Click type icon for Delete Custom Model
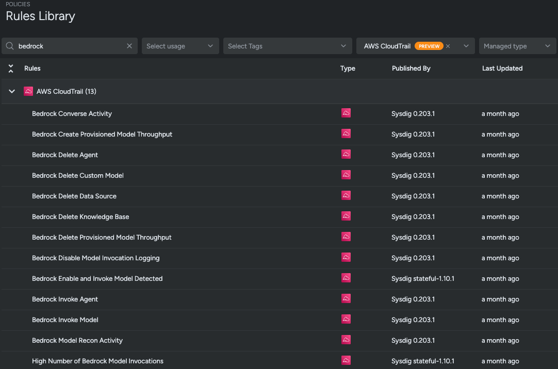Screen dimensions: 558x369 click(x=346, y=175)
